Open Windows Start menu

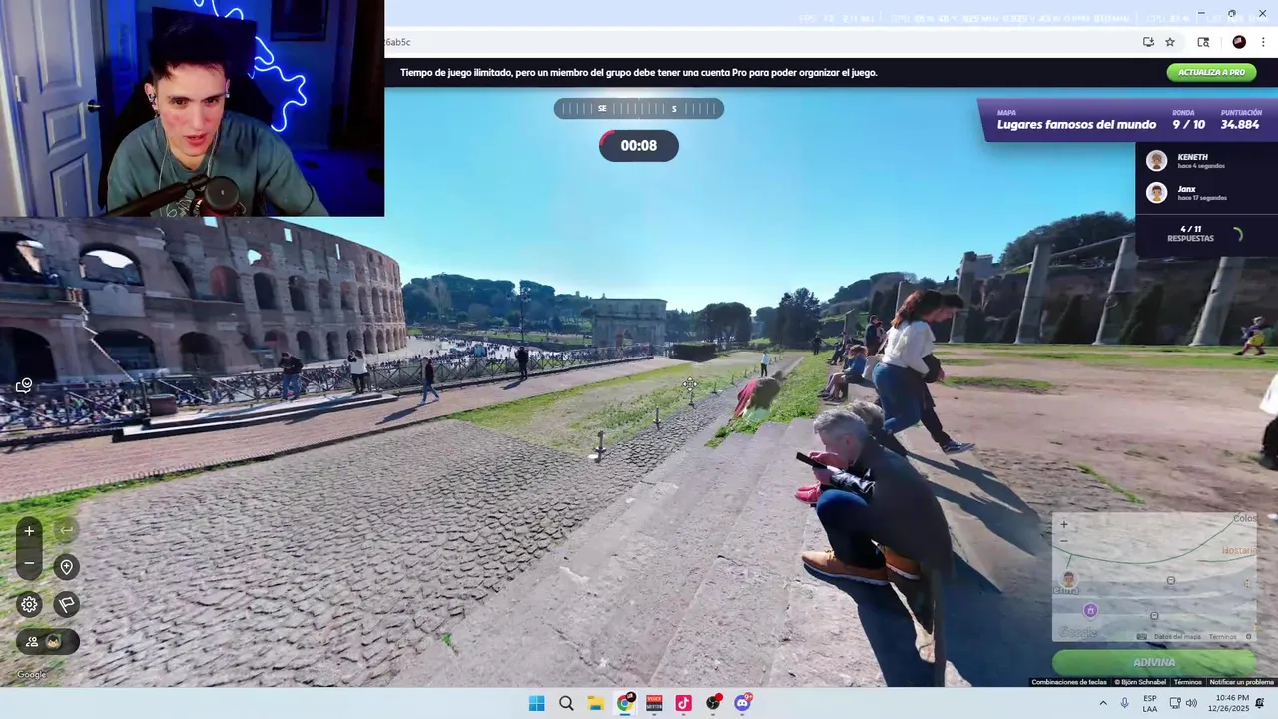536,703
